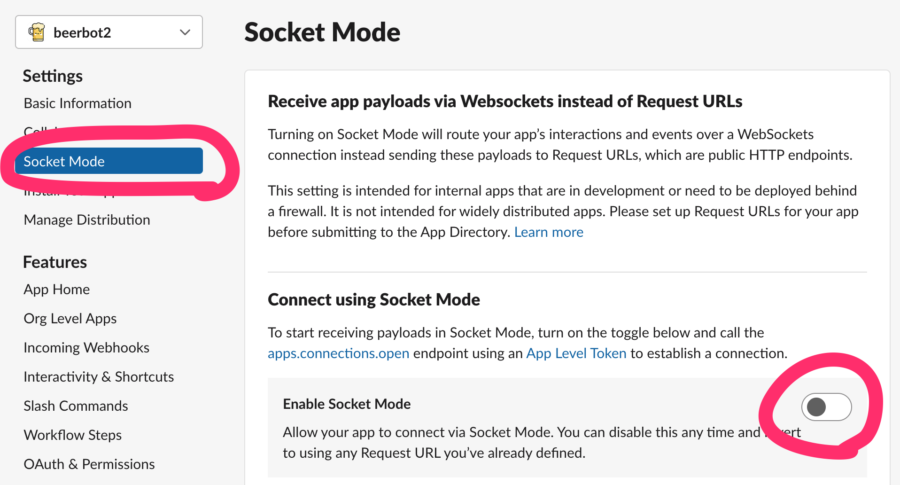Viewport: 900px width, 485px height.
Task: Go to Manage Distribution page
Action: [87, 220]
